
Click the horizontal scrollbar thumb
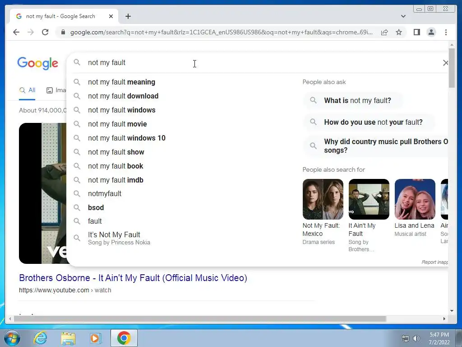[x=200, y=319]
